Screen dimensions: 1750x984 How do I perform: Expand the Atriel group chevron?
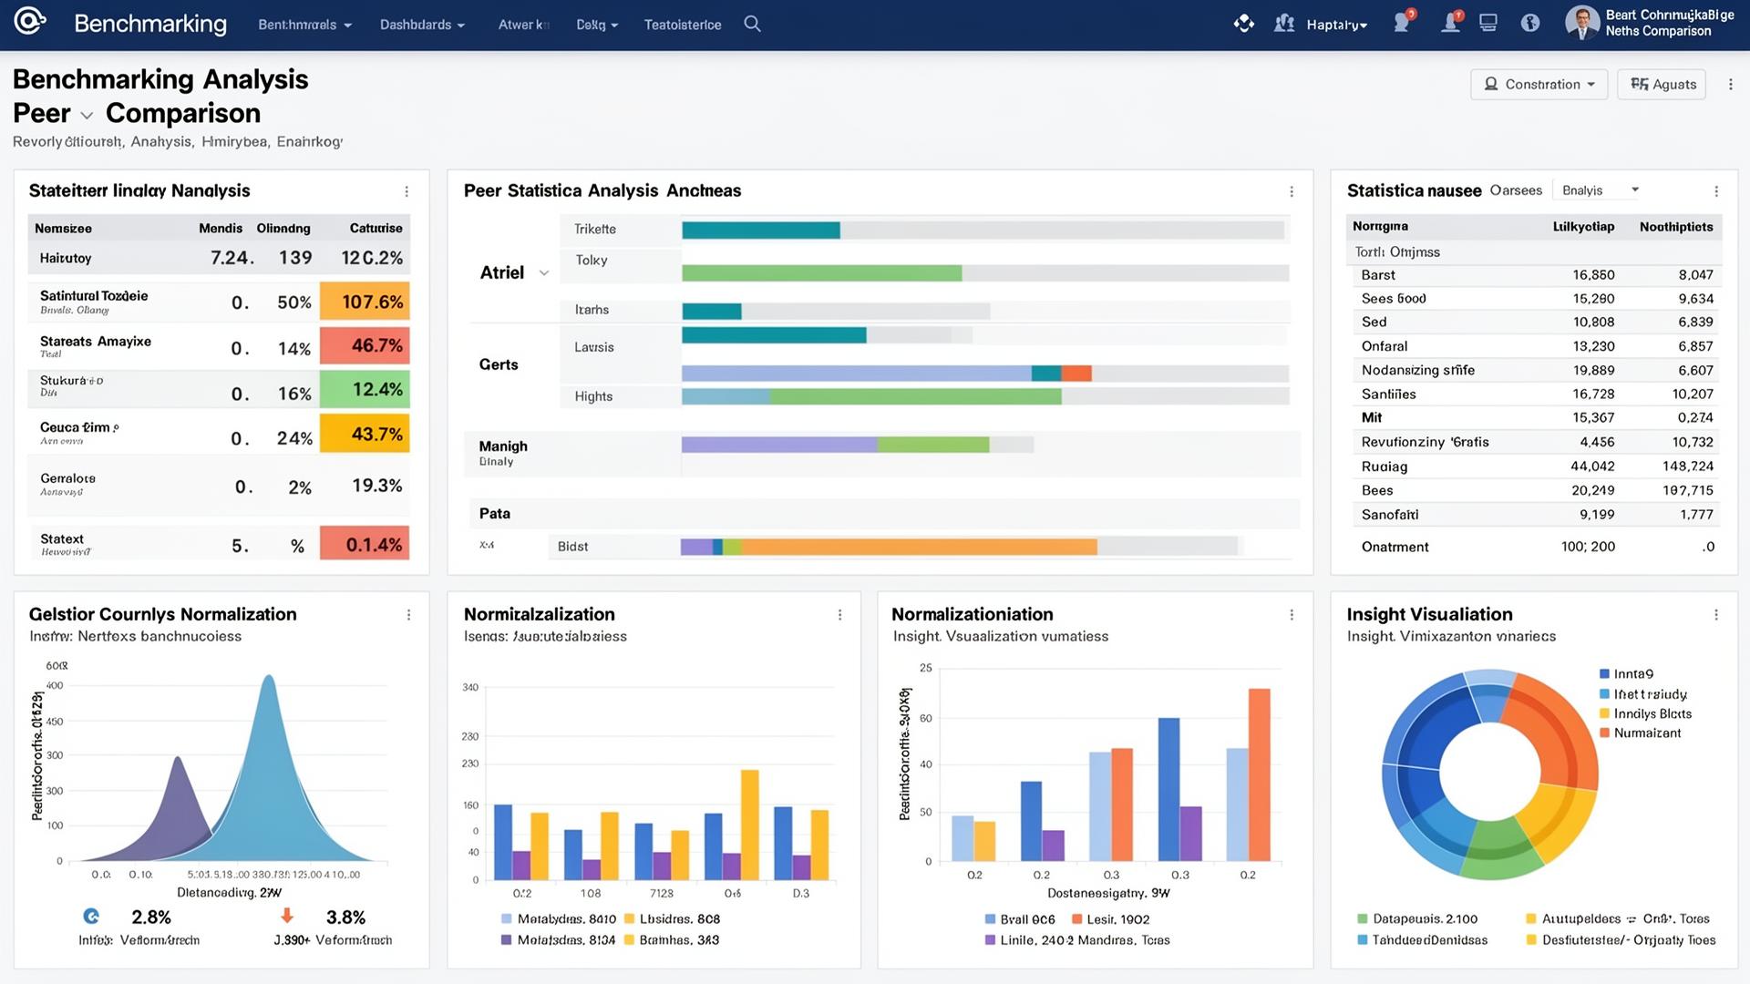coord(544,273)
